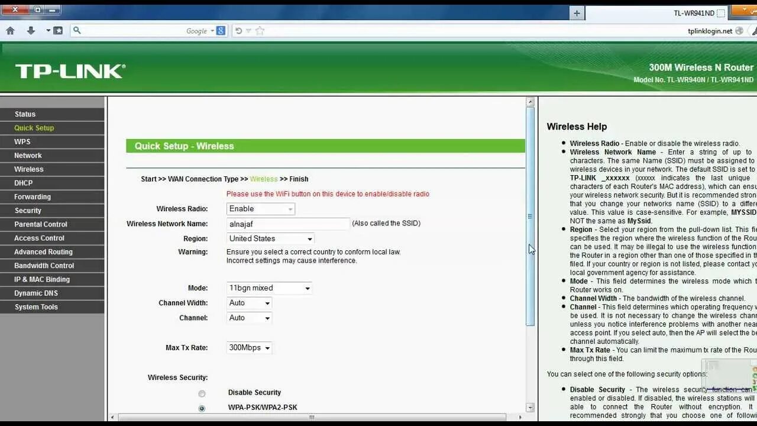
Task: Click the browser Home icon
Action: [x=10, y=31]
